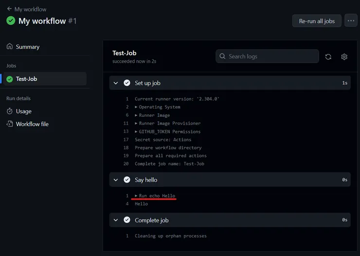Image resolution: width=360 pixels, height=256 pixels.
Task: Click the Usage stopwatch icon
Action: [x=10, y=111]
